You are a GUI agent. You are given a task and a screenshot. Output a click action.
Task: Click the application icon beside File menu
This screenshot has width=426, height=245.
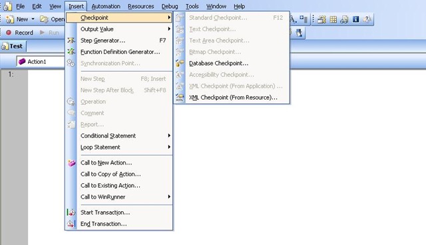pos(8,6)
